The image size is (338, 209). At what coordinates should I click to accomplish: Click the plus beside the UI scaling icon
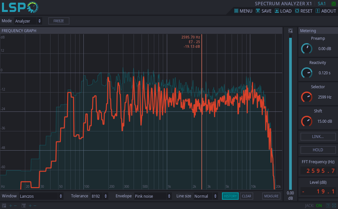coord(10,206)
